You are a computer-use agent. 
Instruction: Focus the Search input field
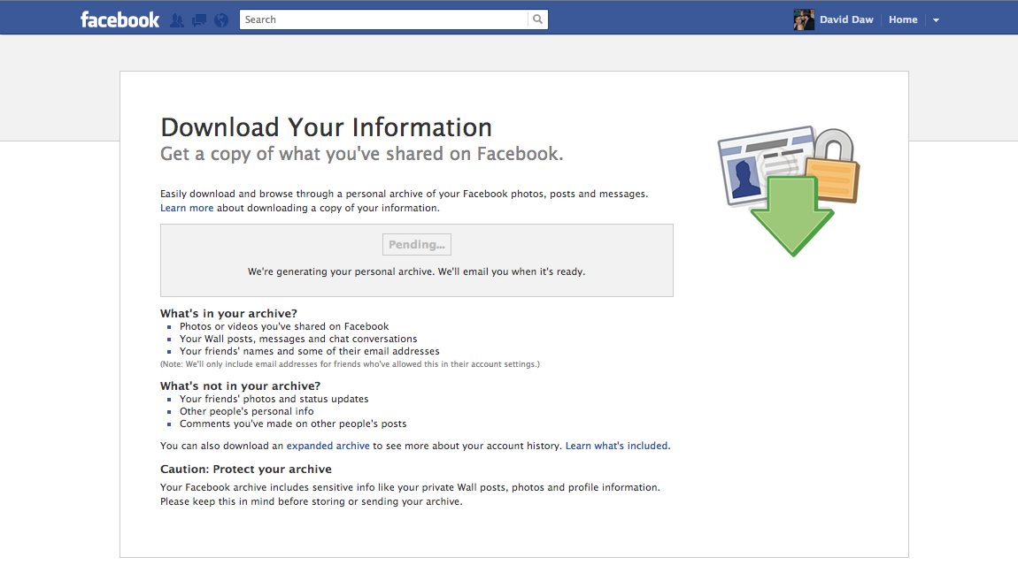point(383,19)
